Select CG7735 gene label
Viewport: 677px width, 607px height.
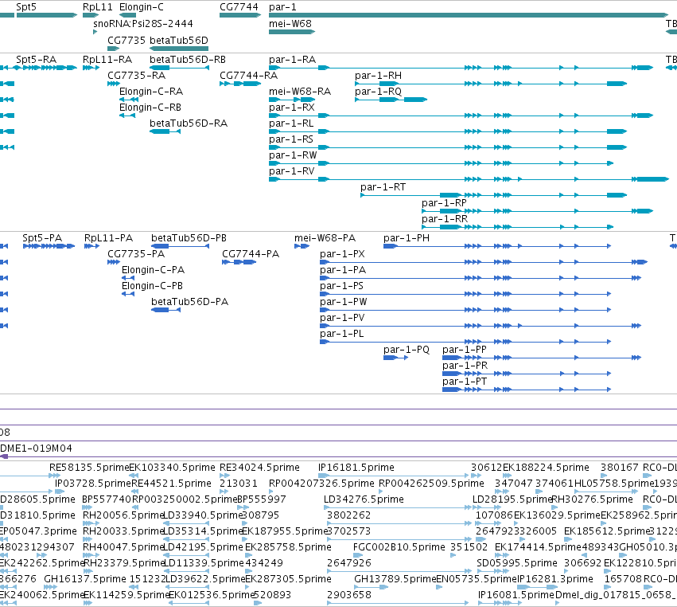126,40
